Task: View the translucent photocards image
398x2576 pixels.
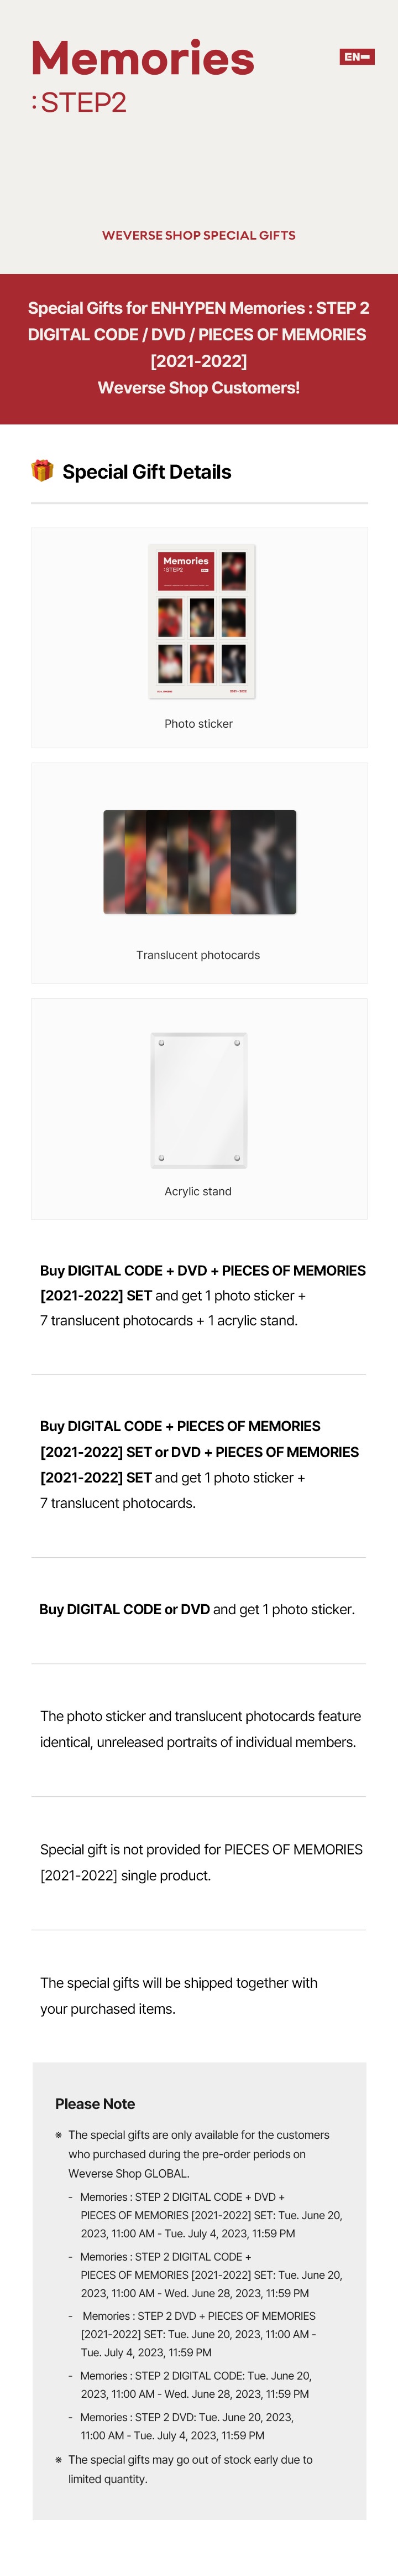Action: coord(200,862)
